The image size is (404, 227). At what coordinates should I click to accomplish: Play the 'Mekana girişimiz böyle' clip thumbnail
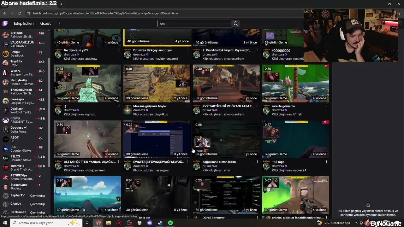pyautogui.click(x=157, y=83)
